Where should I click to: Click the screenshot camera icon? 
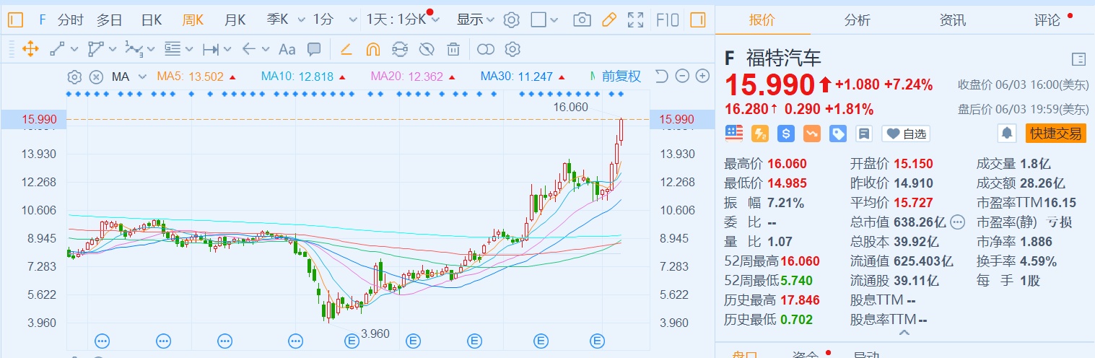582,19
